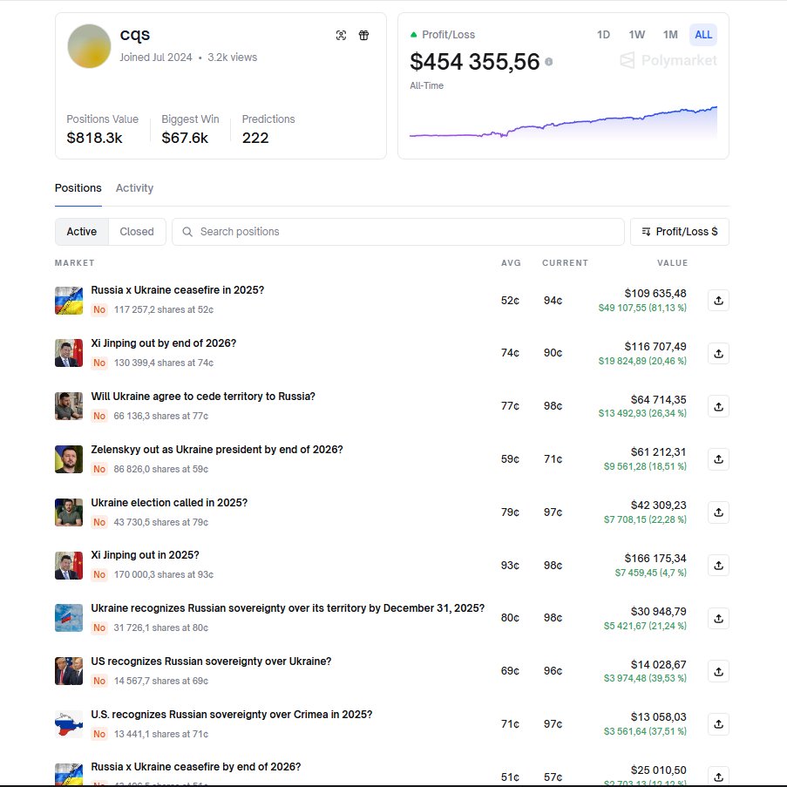Image resolution: width=787 pixels, height=787 pixels.
Task: Click the QR code share icon on cqs profile
Action: coord(341,36)
